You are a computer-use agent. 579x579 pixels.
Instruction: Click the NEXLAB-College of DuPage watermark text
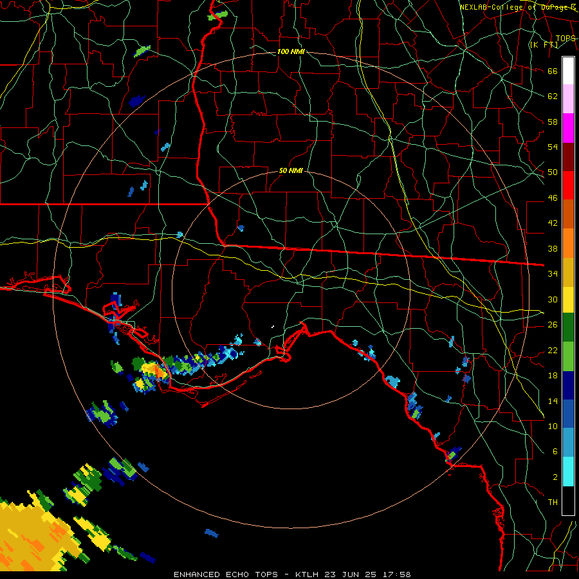[x=518, y=7]
